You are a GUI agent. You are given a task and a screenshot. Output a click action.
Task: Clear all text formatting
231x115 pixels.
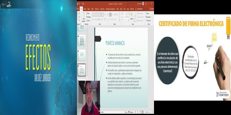[x=108, y=15]
